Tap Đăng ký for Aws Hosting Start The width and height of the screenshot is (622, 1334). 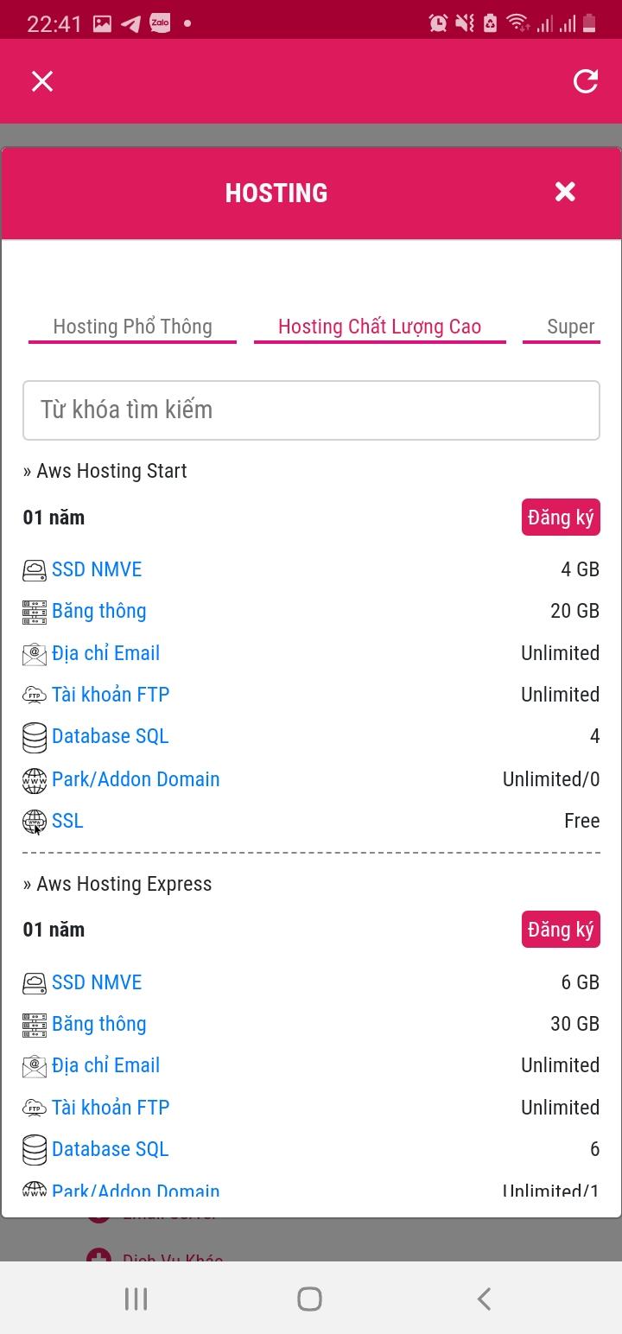coord(561,518)
